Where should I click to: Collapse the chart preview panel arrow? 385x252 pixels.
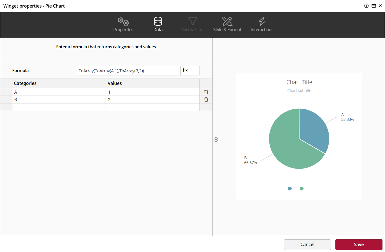(216, 140)
